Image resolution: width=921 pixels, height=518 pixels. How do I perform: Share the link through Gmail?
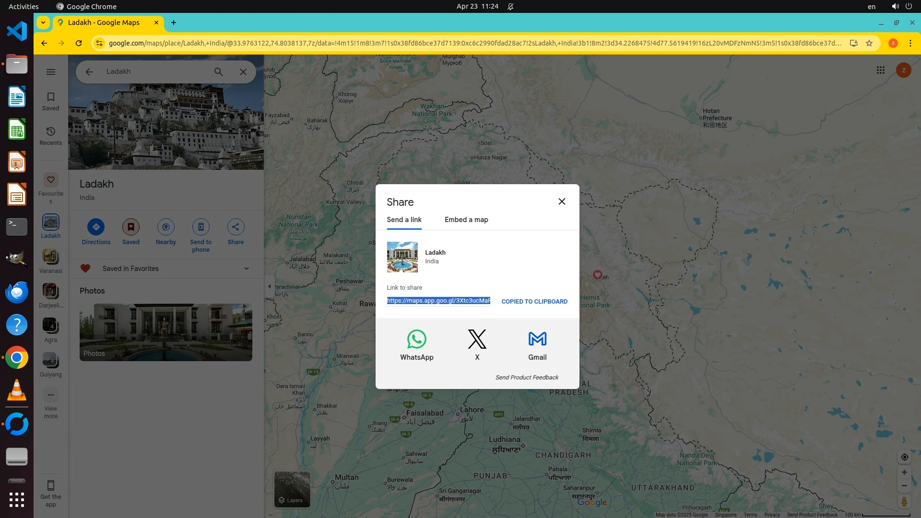coord(537,339)
